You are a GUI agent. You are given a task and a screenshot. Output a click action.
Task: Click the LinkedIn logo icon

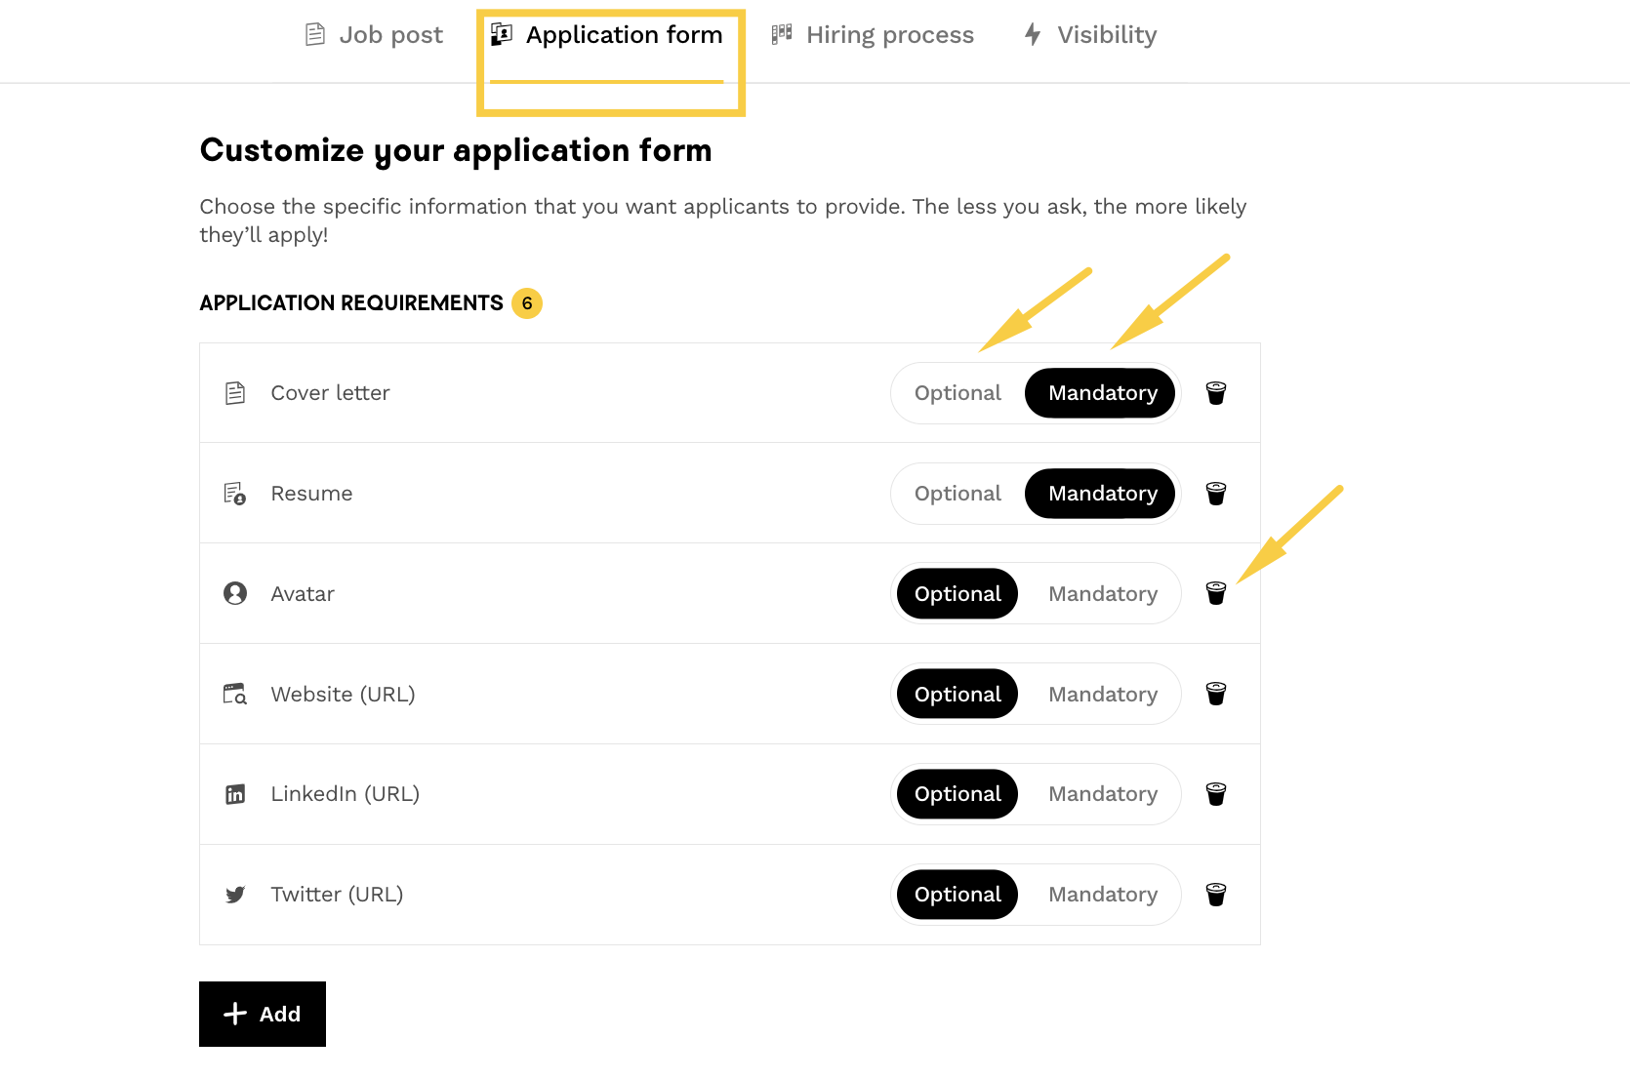tap(235, 794)
